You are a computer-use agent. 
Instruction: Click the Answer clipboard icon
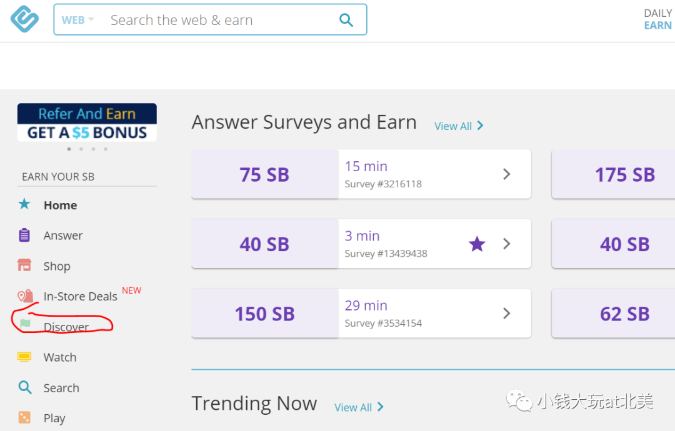click(24, 235)
